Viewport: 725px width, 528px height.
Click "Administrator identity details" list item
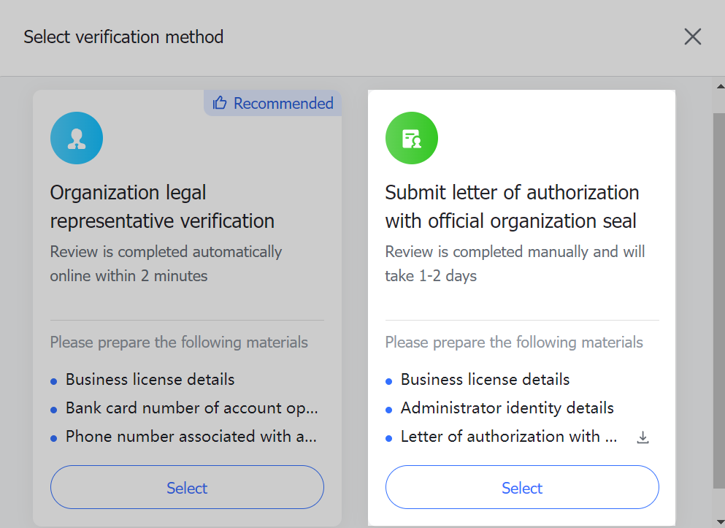point(507,408)
